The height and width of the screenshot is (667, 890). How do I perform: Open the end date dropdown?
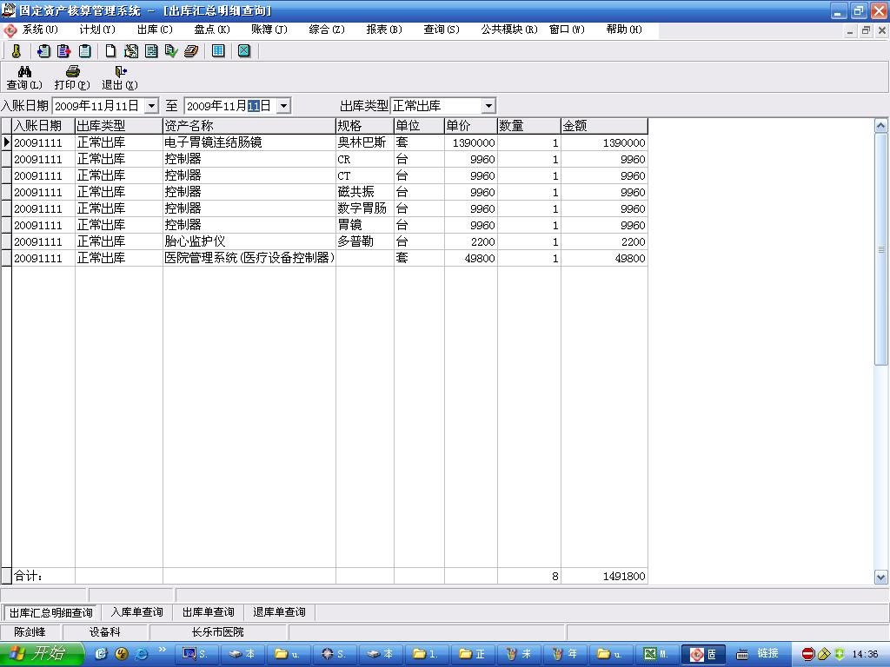[x=284, y=106]
